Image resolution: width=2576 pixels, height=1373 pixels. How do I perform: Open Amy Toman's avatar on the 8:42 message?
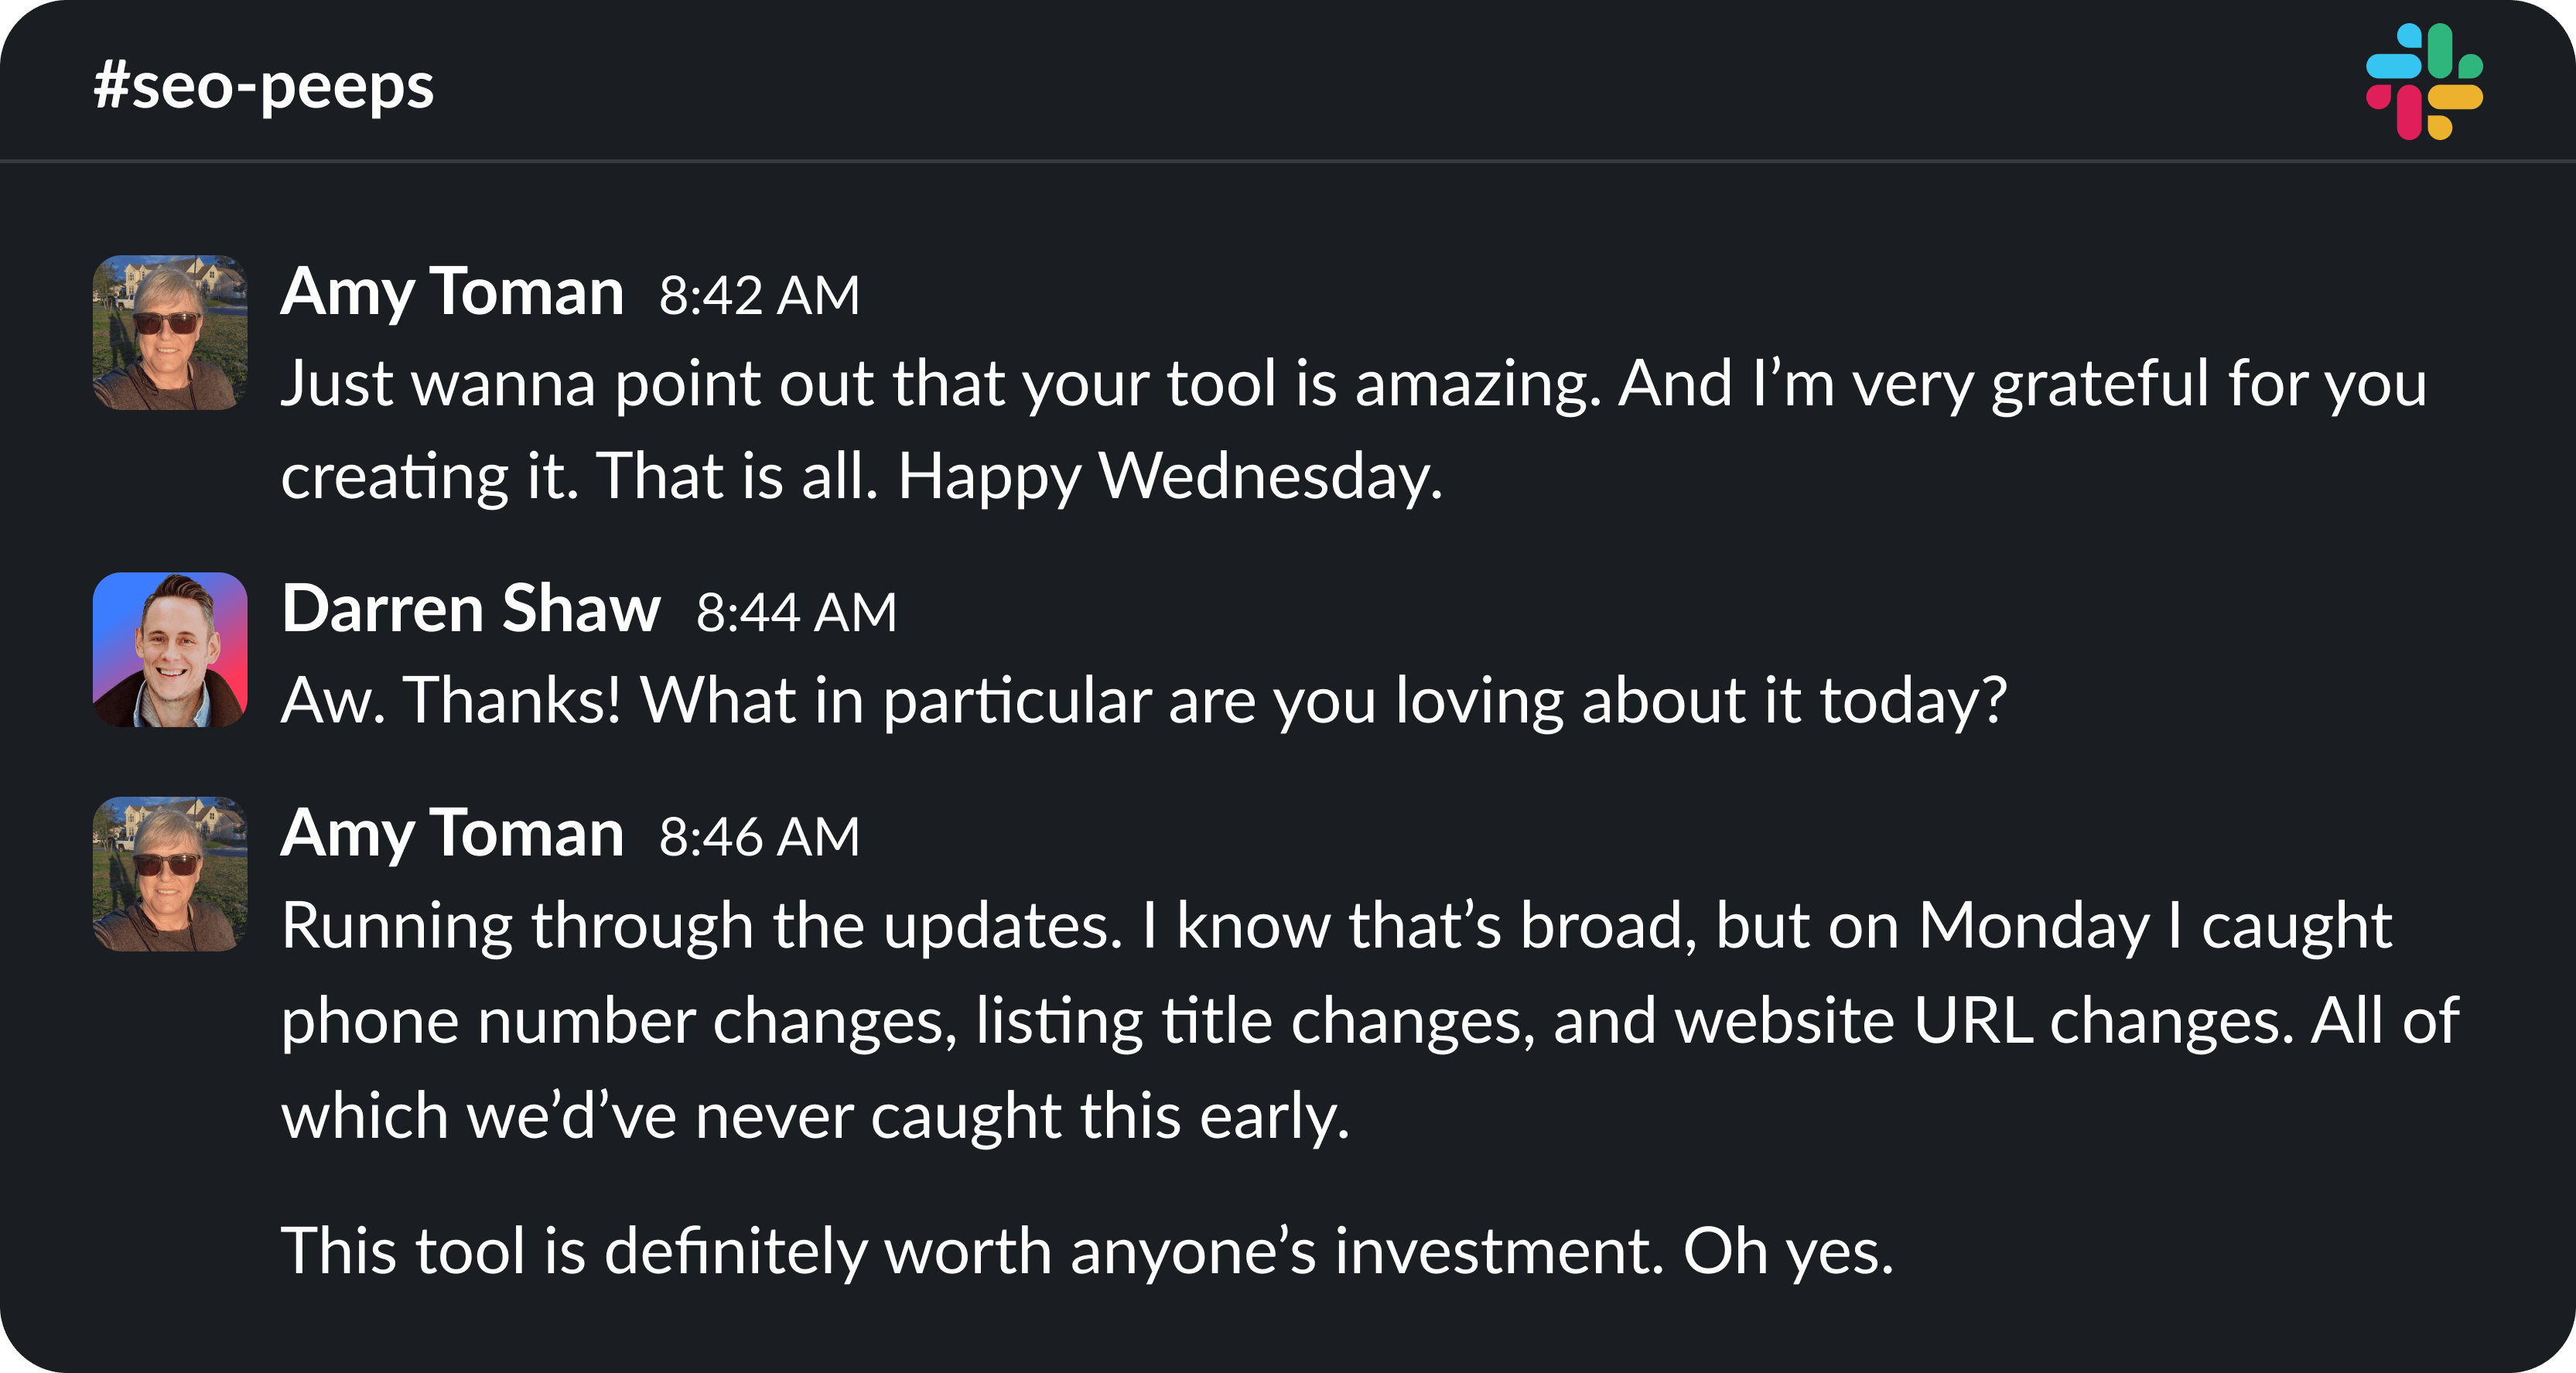click(170, 332)
